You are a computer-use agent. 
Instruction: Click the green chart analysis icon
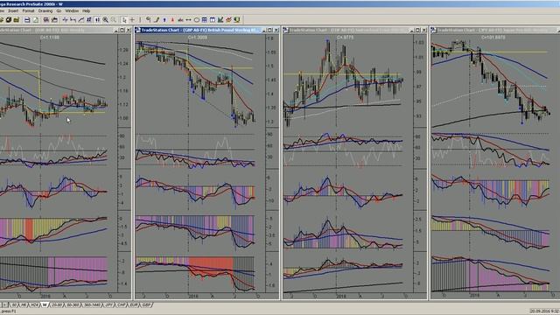(x=220, y=19)
